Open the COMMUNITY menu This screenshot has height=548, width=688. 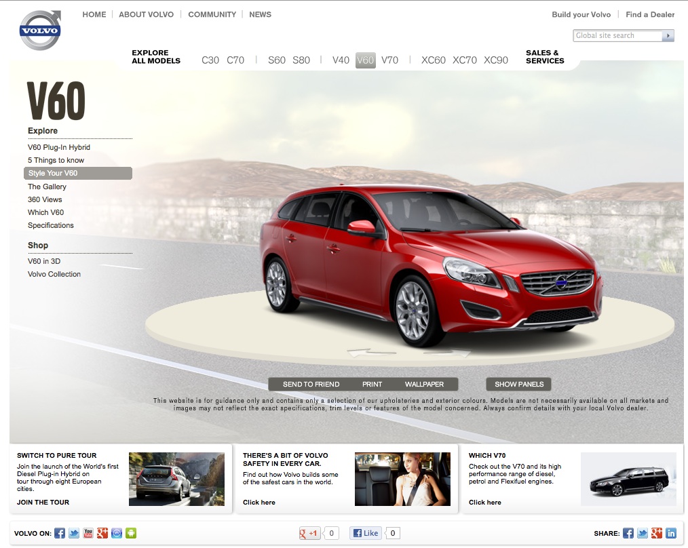[x=212, y=14]
